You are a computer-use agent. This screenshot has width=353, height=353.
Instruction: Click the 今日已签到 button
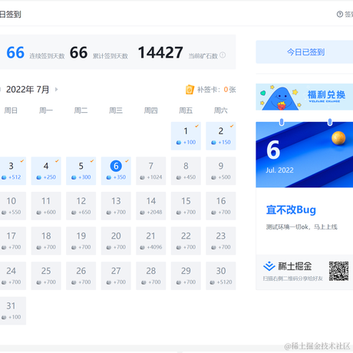305,52
